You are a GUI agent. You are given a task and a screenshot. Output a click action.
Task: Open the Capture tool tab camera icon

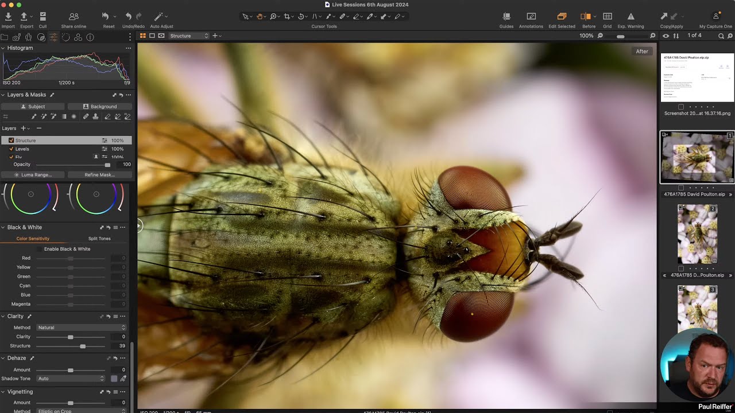(x=16, y=37)
